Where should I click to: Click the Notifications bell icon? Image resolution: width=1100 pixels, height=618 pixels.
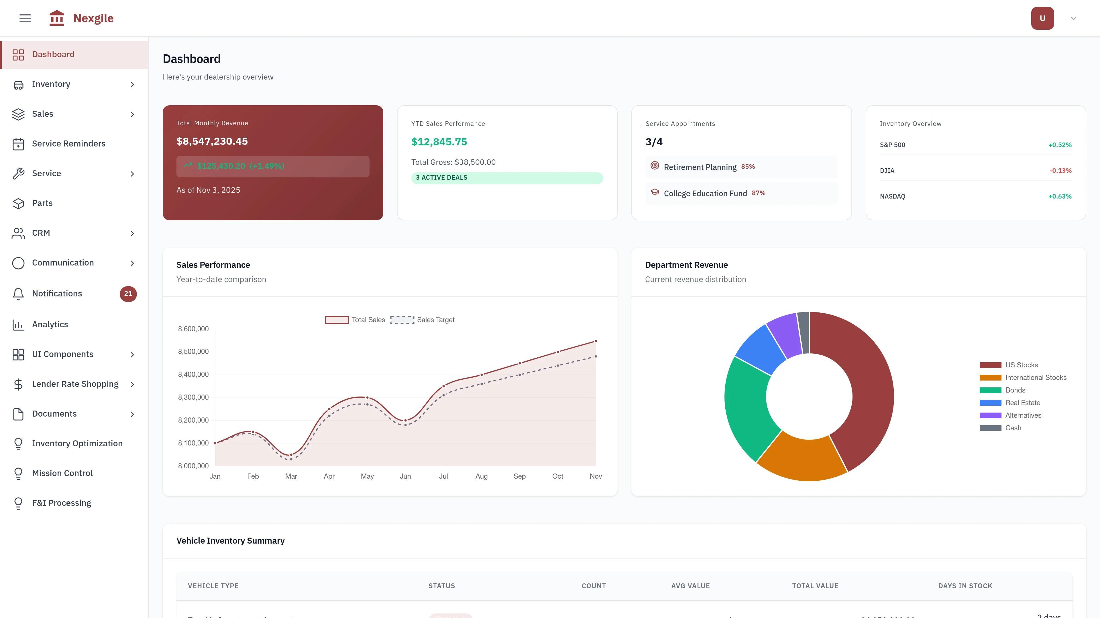[x=18, y=294]
